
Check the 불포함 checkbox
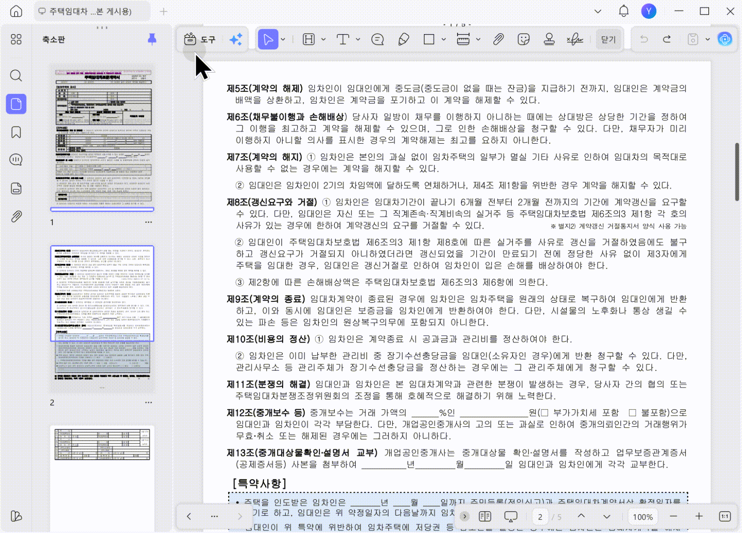(632, 412)
